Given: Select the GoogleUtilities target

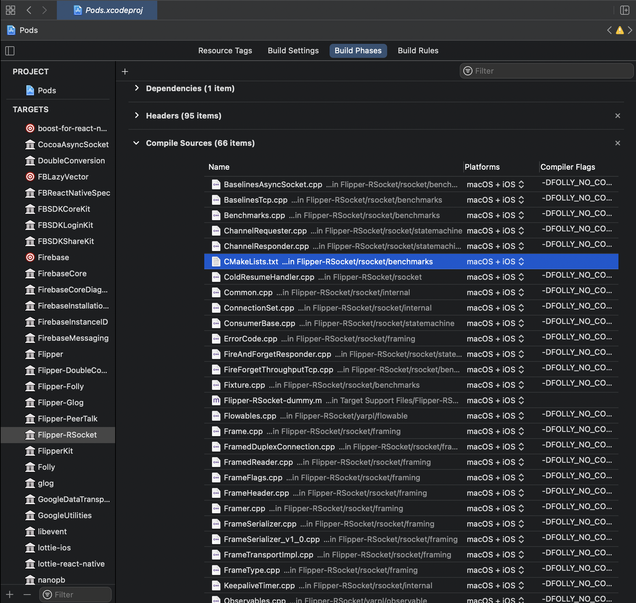Looking at the screenshot, I should pyautogui.click(x=58, y=515).
